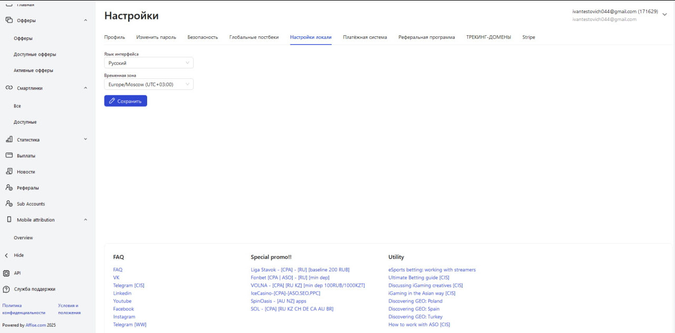Viewport: 675px width, 333px height.
Task: Click the support question mark icon
Action: click(6, 289)
